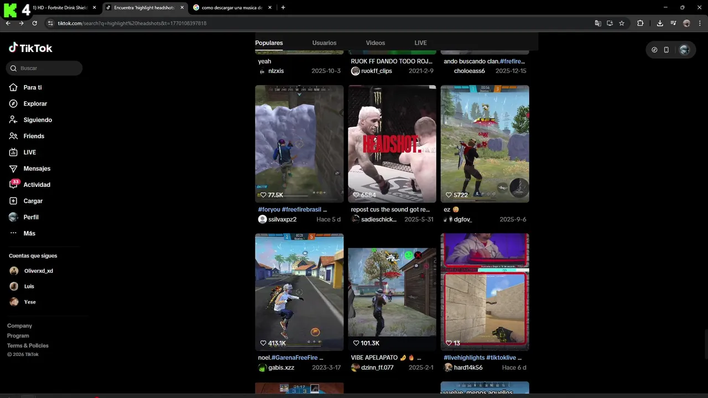Switch to the Populares tab
Viewport: 708px width, 398px height.
(x=269, y=43)
